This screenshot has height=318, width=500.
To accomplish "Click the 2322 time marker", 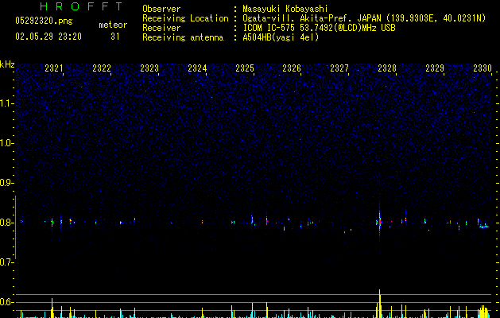I will (x=102, y=68).
